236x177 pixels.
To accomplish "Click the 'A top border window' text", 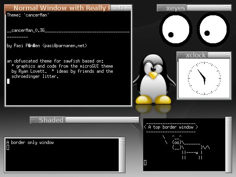I will point(171,127).
